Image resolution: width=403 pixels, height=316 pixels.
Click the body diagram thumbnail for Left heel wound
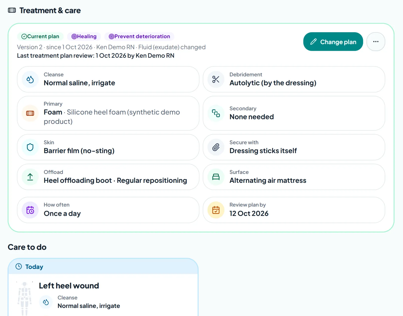tap(24, 299)
